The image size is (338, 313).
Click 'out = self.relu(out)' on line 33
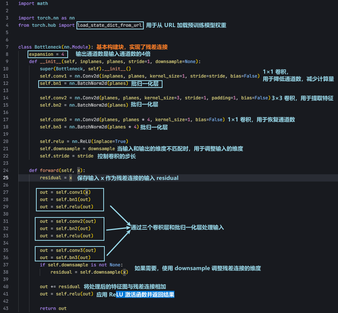click(67, 236)
